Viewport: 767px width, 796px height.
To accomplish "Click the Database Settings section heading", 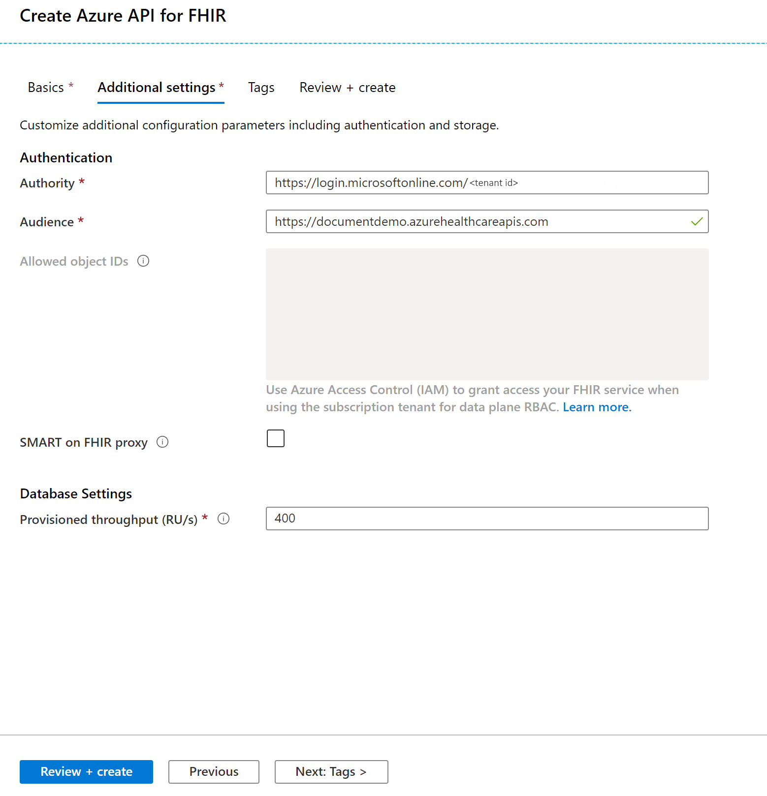I will (76, 493).
